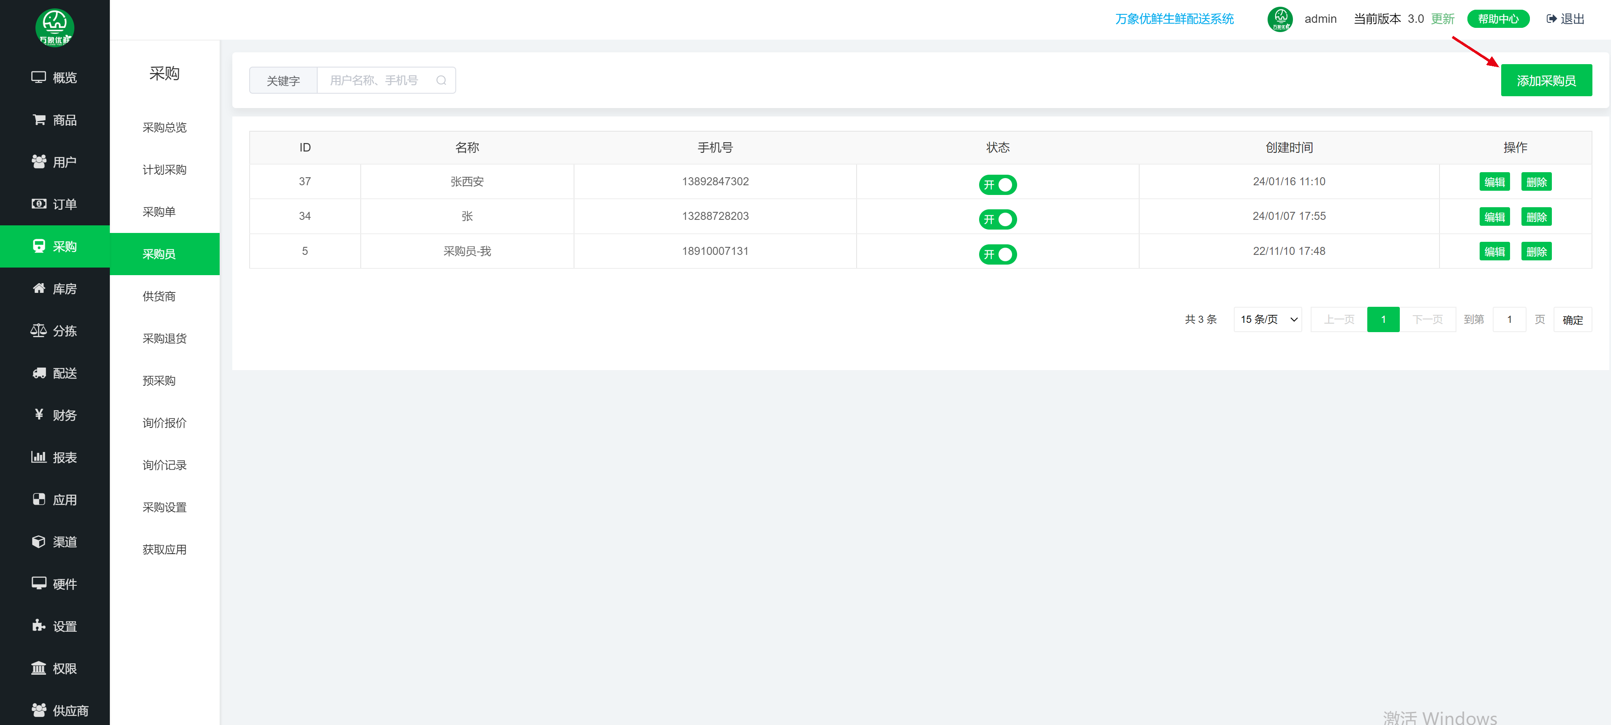The width and height of the screenshot is (1611, 725).
Task: Open the 配送 truck icon in sidebar
Action: coord(39,373)
